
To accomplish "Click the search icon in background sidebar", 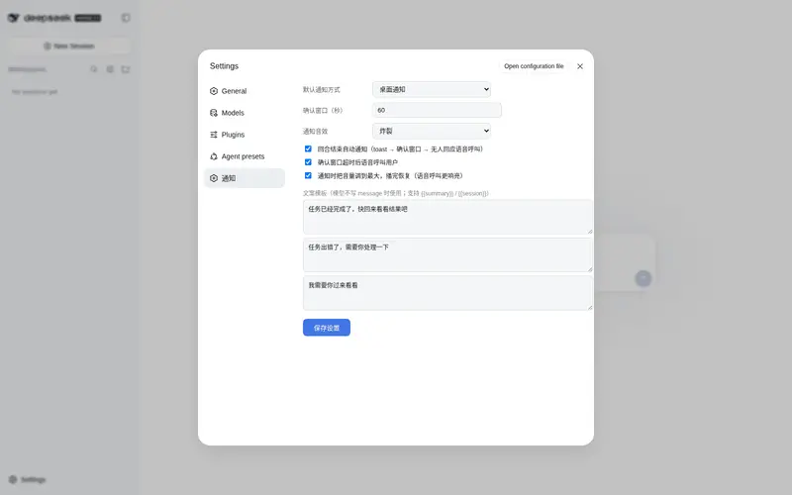I will pos(94,69).
